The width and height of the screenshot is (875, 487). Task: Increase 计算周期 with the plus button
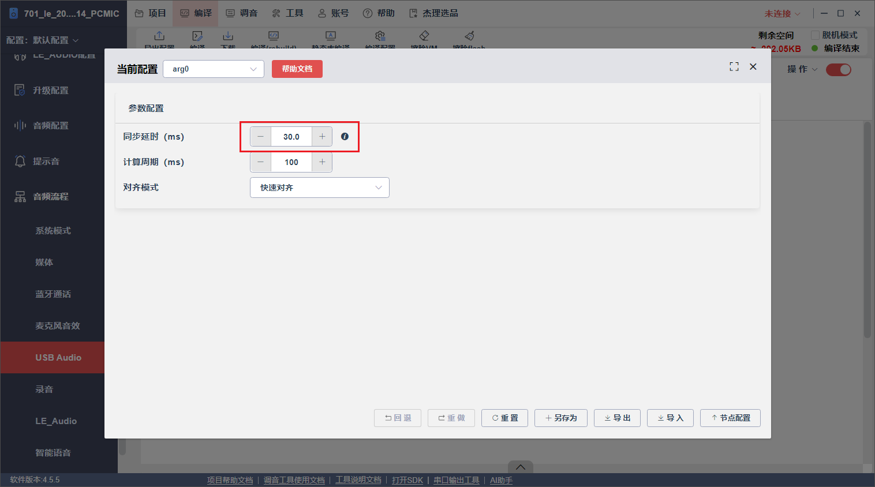[x=322, y=162]
